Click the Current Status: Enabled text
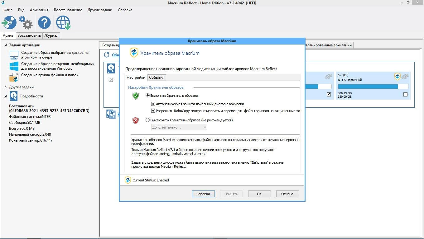424x239 pixels. 151,180
